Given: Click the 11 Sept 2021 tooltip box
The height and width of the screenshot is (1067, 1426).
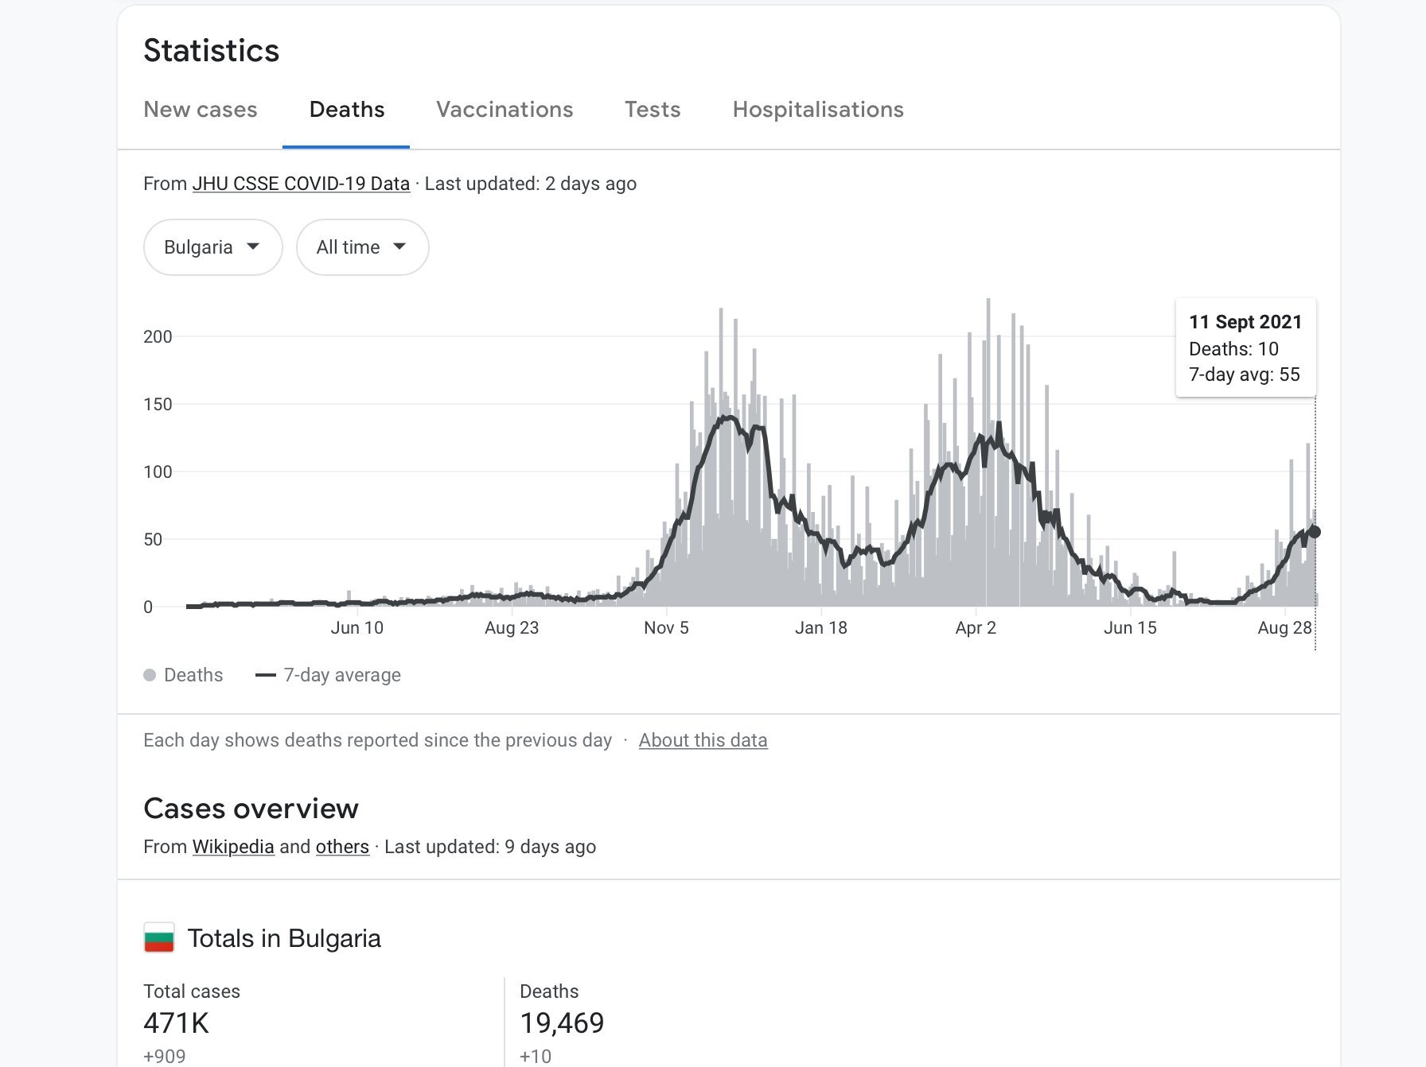Looking at the screenshot, I should click(x=1245, y=348).
